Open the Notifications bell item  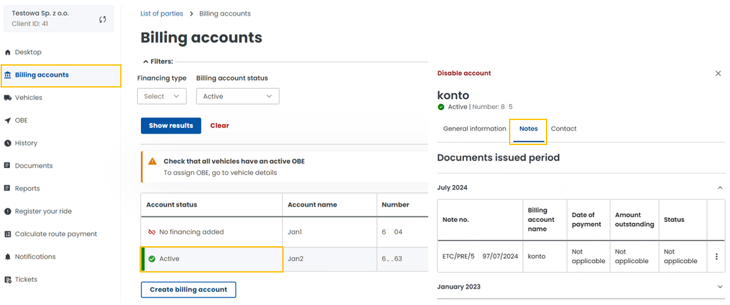[x=34, y=257]
